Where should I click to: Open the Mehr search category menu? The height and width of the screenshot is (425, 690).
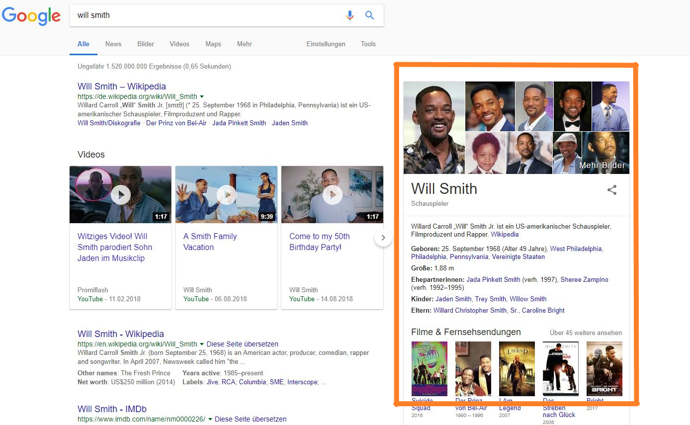[x=245, y=44]
